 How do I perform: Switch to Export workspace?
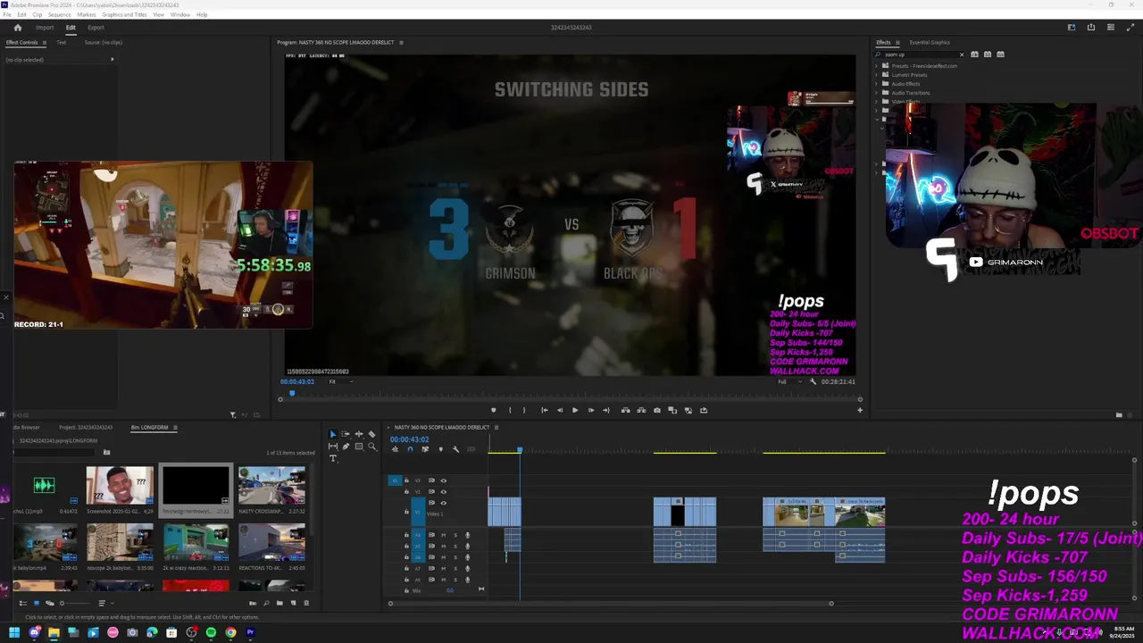(96, 28)
